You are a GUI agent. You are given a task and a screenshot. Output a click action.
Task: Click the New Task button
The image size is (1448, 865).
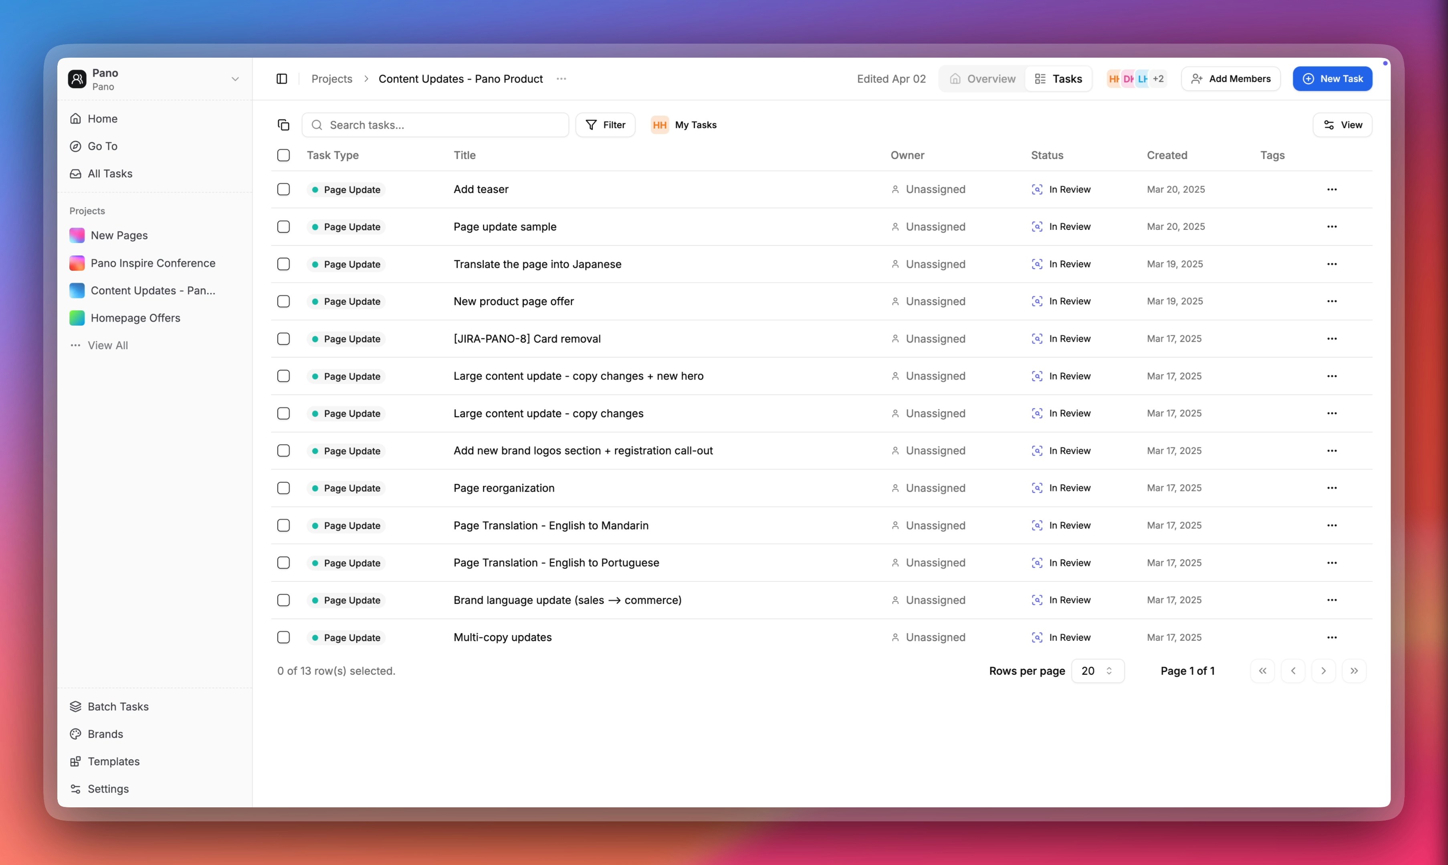pyautogui.click(x=1332, y=78)
